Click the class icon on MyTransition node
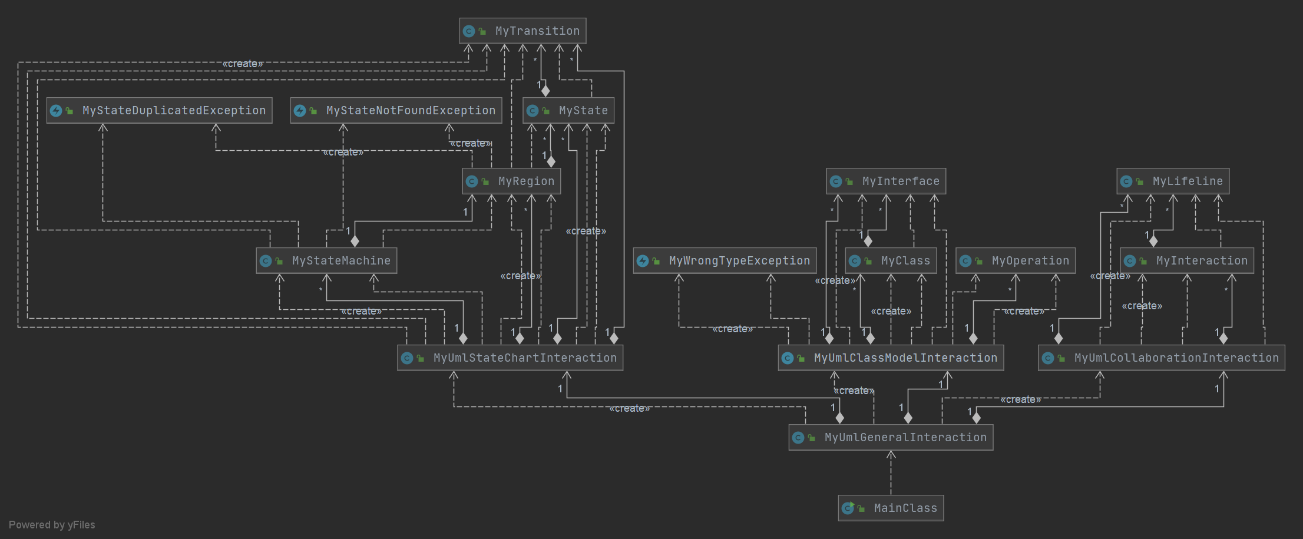 tap(469, 31)
